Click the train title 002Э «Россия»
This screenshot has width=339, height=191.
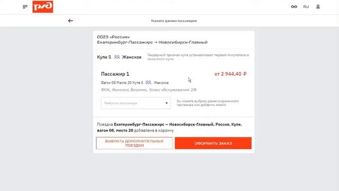tap(113, 37)
